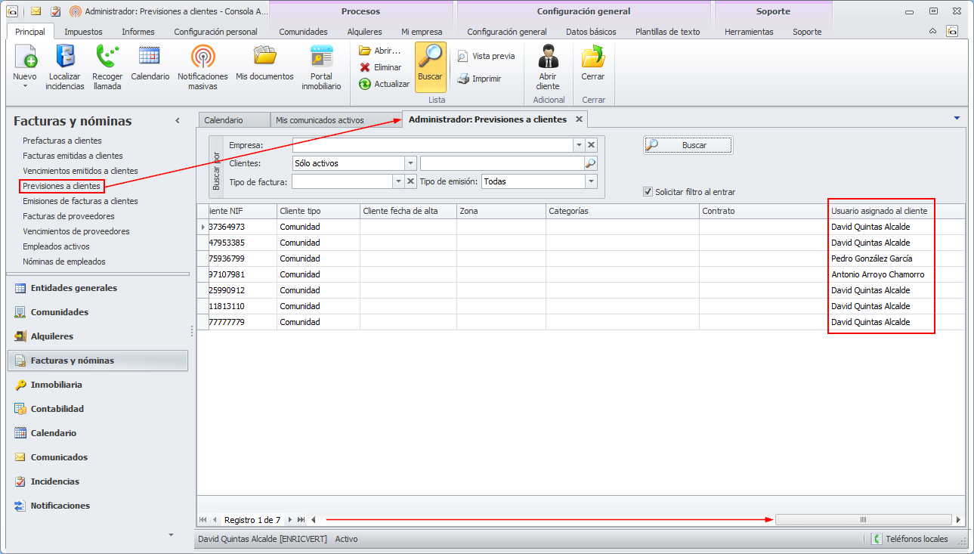Open Facturas de proveedores link
The height and width of the screenshot is (554, 974).
click(x=69, y=216)
